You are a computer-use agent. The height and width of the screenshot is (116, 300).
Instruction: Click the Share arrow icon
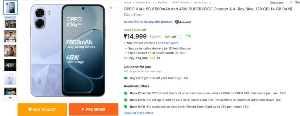click(x=291, y=2)
